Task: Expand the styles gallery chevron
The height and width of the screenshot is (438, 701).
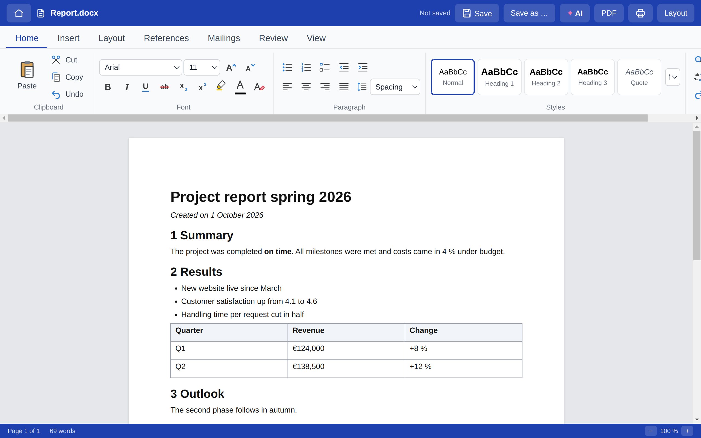Action: pyautogui.click(x=673, y=77)
